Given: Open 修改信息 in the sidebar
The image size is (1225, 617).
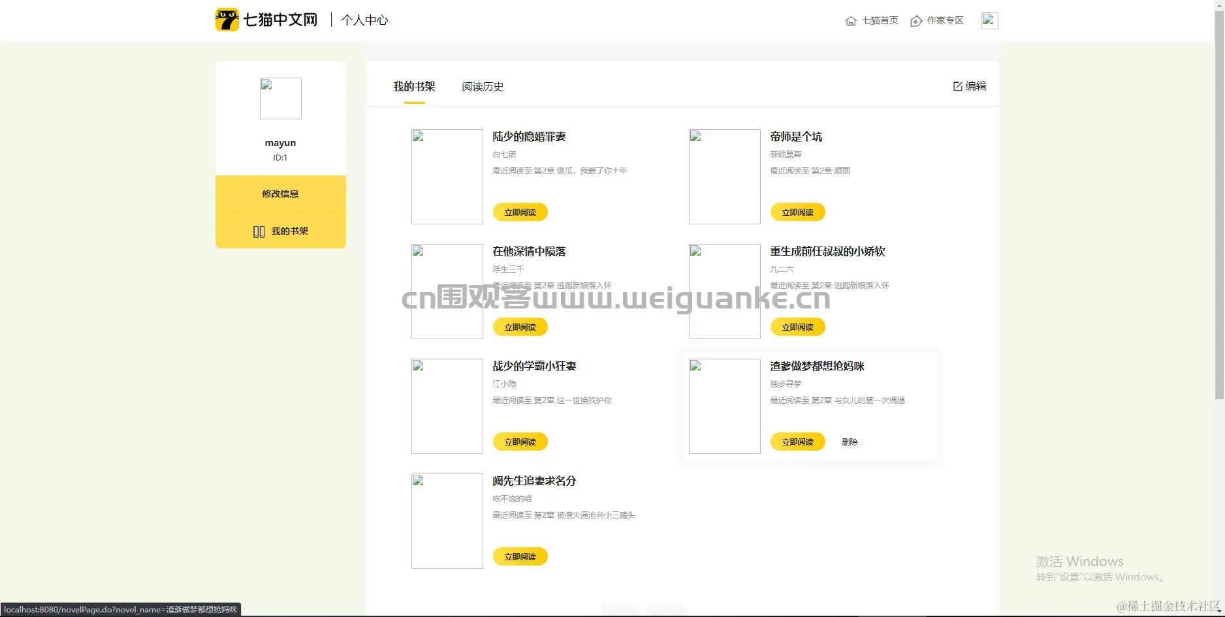Looking at the screenshot, I should pyautogui.click(x=281, y=194).
